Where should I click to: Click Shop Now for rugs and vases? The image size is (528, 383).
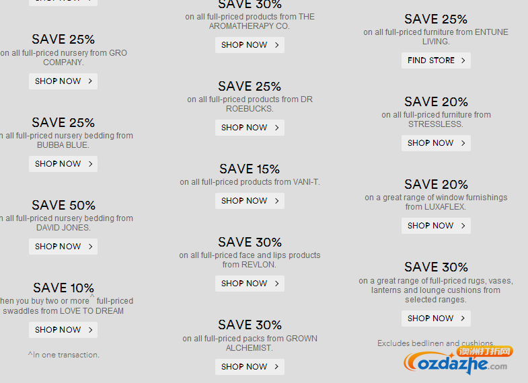[x=436, y=318]
